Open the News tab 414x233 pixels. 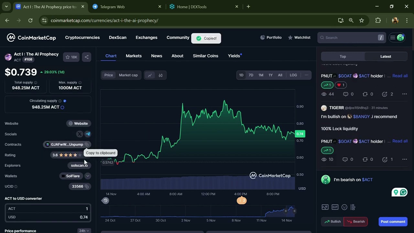[x=157, y=56]
